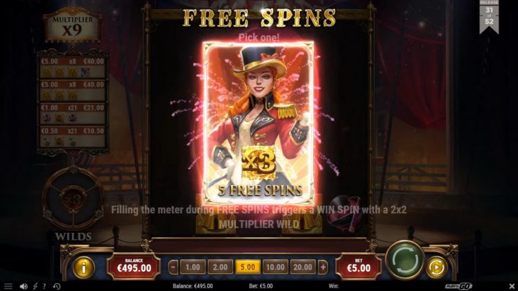Select the 1.00 bet value
Screen dimensions: 518x291
(x=193, y=267)
